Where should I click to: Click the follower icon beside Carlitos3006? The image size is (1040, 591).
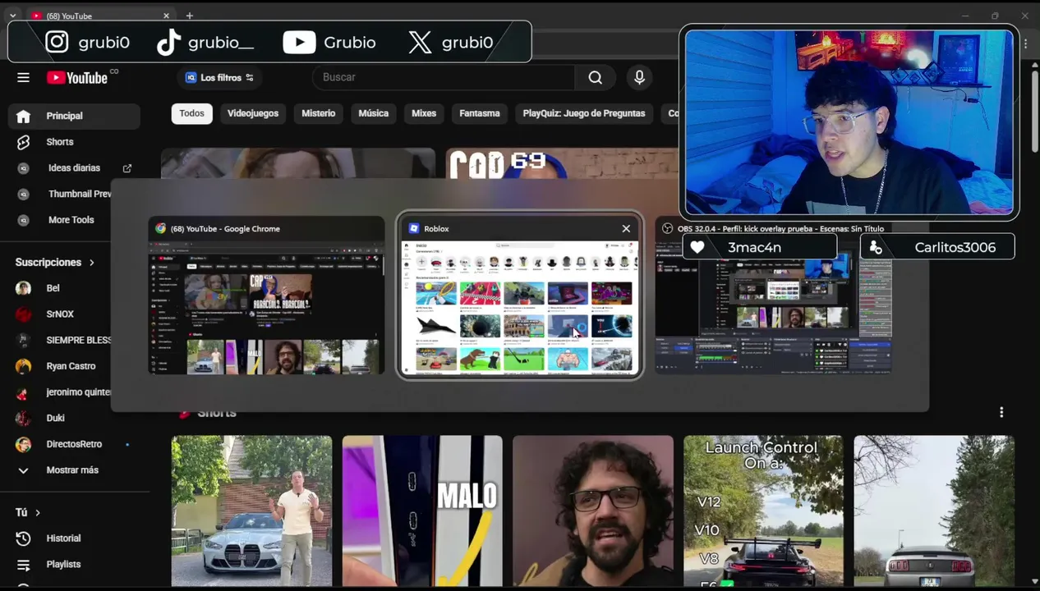click(x=876, y=247)
